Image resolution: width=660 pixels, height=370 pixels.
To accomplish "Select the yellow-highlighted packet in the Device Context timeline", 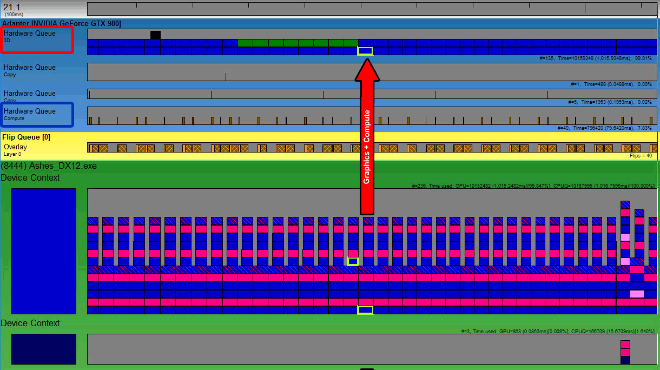I will pyautogui.click(x=354, y=261).
